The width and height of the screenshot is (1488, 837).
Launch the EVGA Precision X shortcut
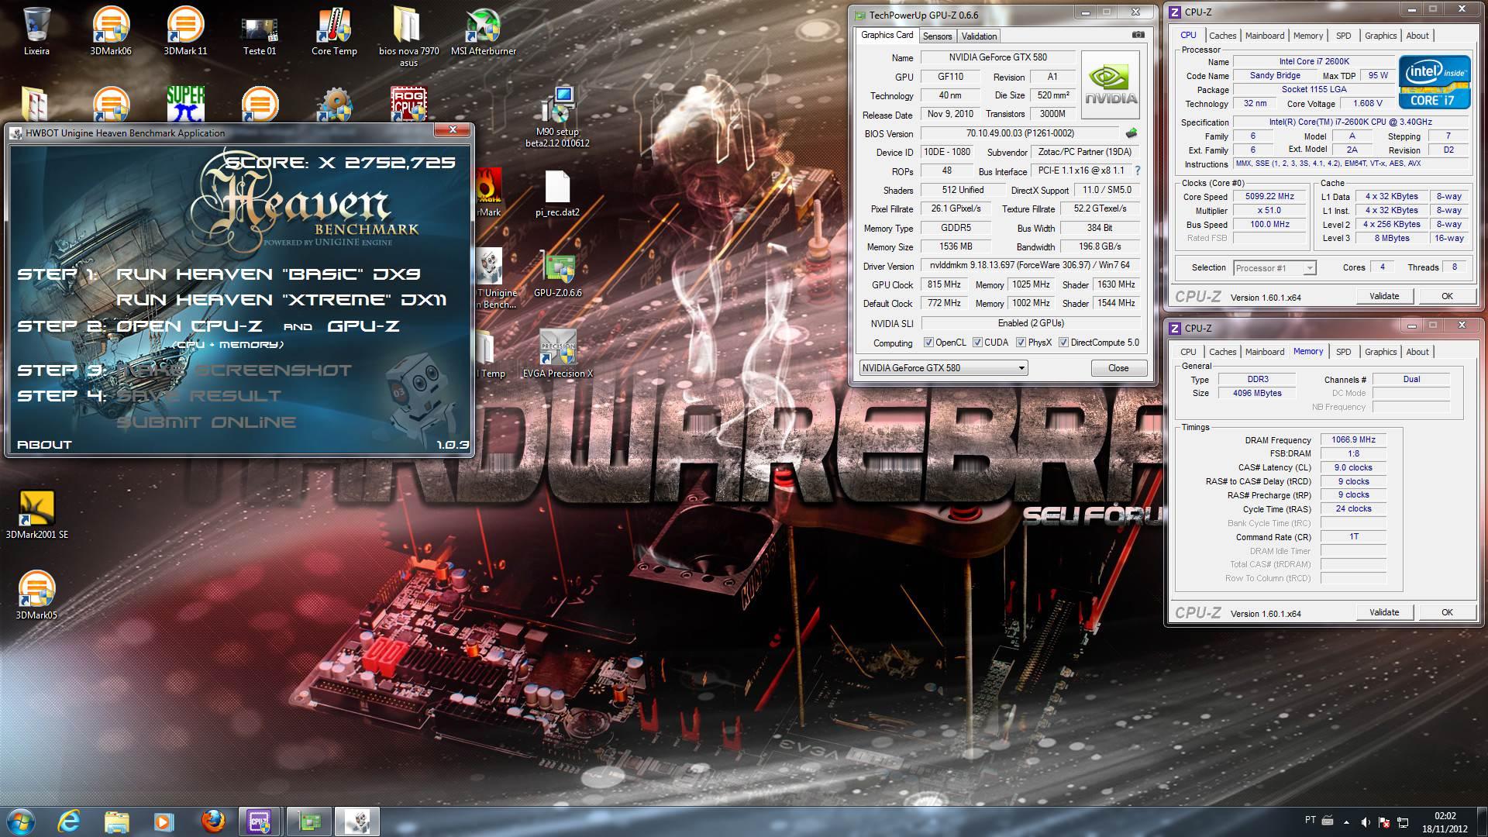click(557, 355)
